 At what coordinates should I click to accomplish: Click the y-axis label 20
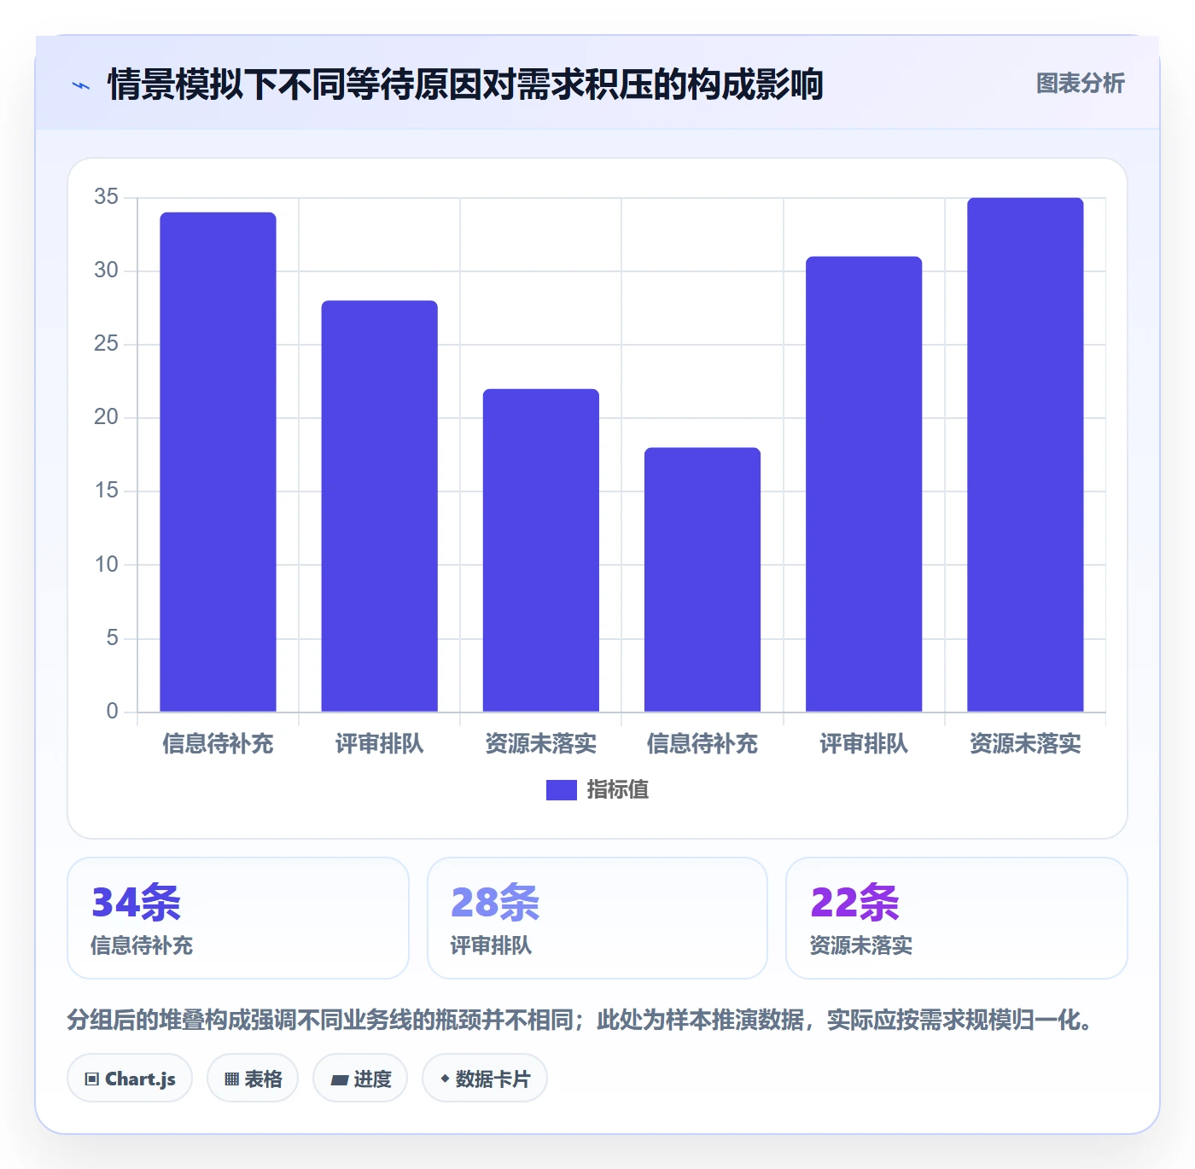106,417
